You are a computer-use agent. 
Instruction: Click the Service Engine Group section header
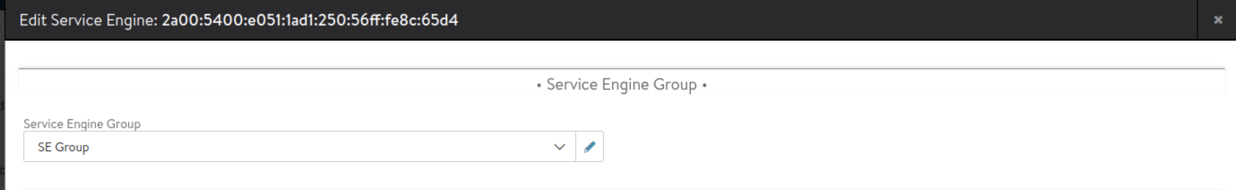621,85
